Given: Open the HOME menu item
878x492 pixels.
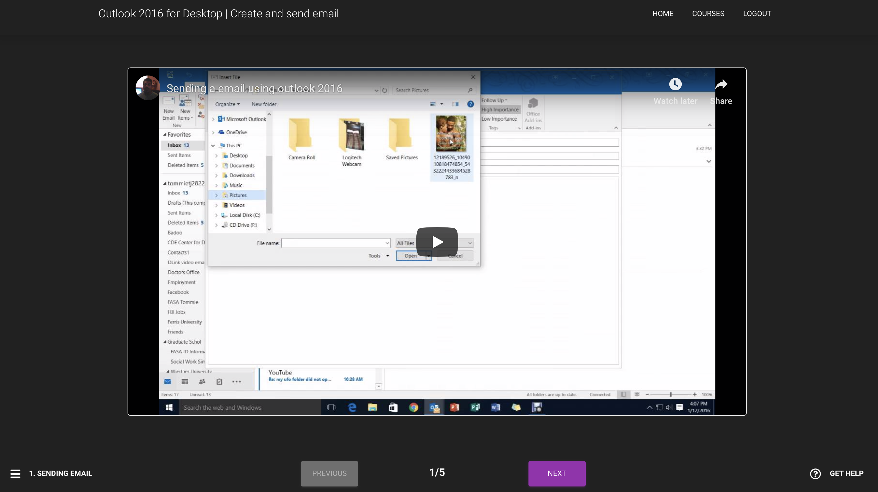Looking at the screenshot, I should 663,14.
